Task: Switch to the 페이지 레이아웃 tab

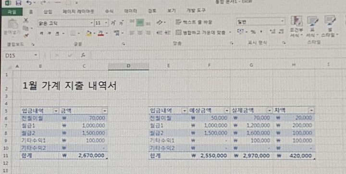Action: [x=78, y=11]
